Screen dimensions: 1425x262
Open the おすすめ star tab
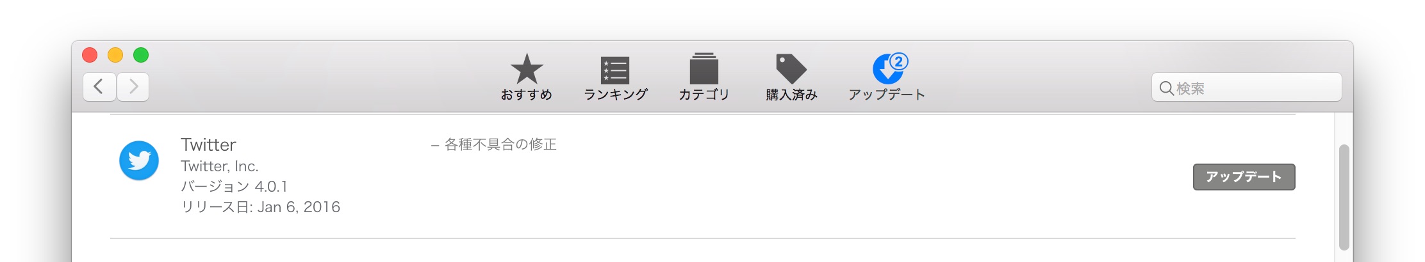tap(527, 77)
